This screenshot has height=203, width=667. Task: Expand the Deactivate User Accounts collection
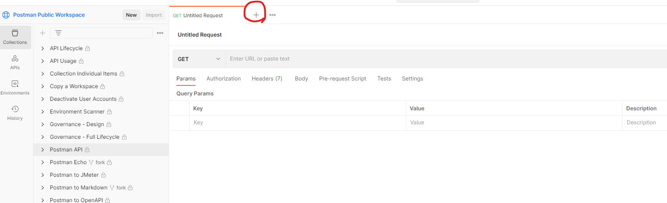[43, 99]
